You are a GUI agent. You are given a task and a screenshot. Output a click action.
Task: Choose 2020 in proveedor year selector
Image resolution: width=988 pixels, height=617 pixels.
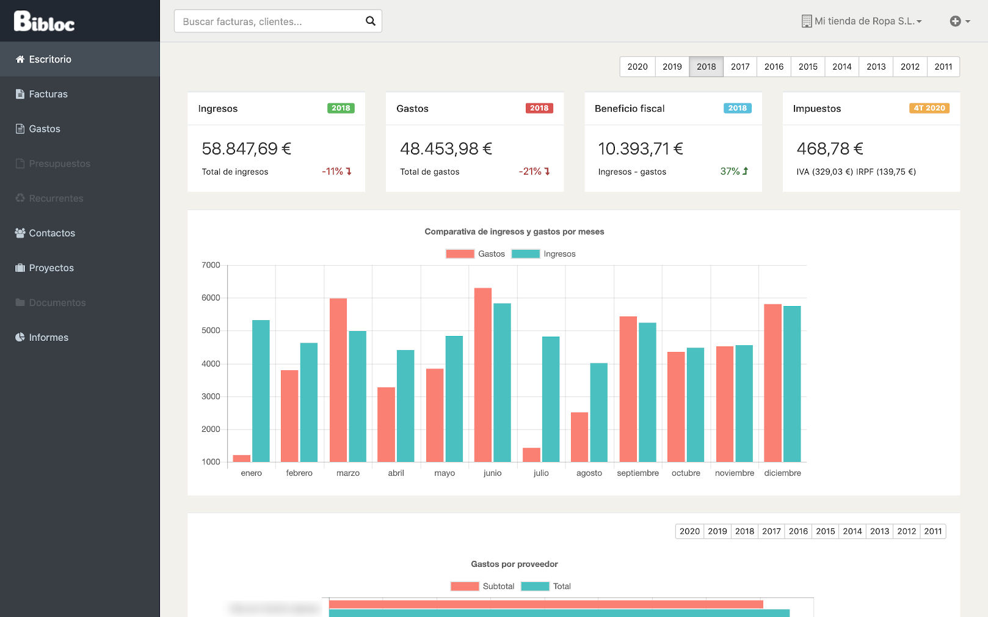[689, 531]
